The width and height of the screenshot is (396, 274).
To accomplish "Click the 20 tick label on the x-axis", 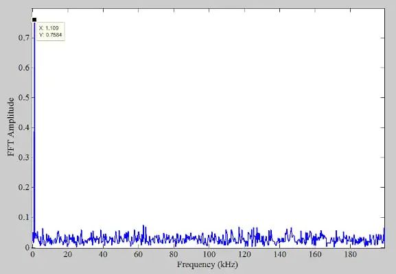I will click(x=68, y=254).
